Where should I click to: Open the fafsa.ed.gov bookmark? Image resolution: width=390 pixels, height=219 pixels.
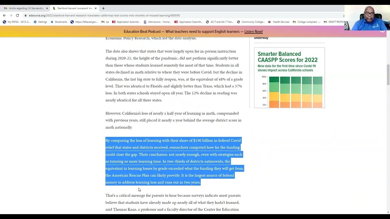(x=84, y=22)
